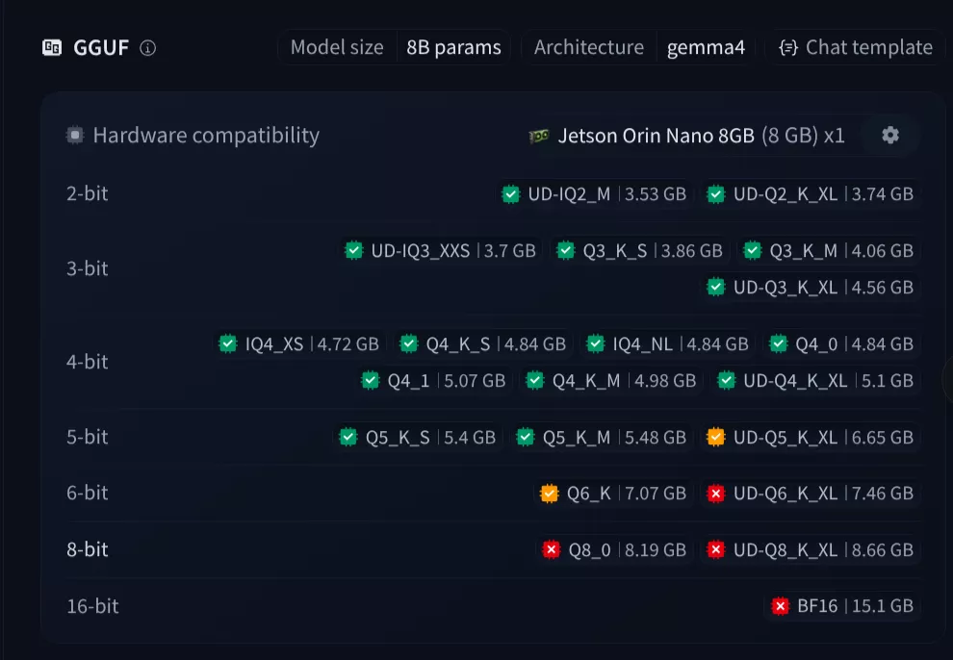953x660 pixels.
Task: Open the UD-Q2_K_XL 3.74 GB variant
Action: [811, 194]
